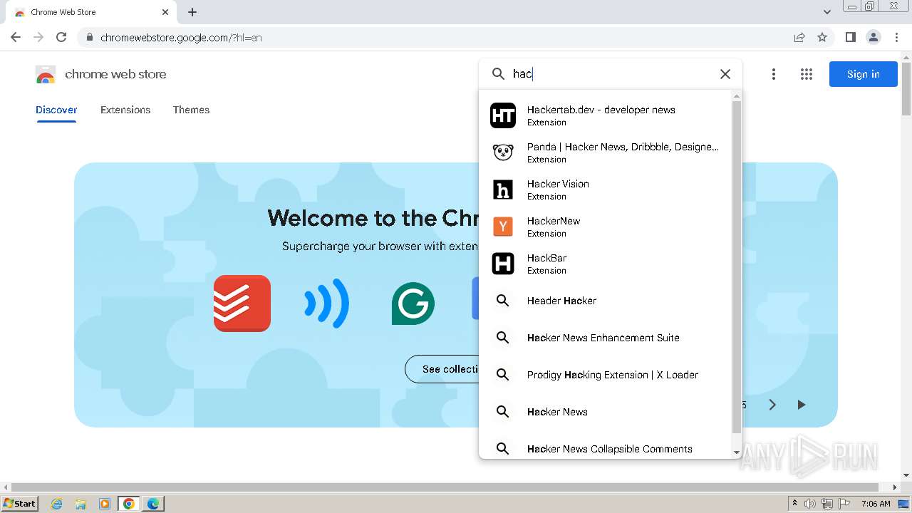Open the tab search dropdown arrow
912x513 pixels.
coord(827,12)
